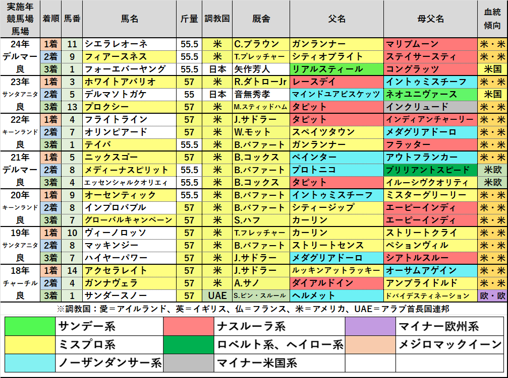
Task: Click the 調教国 column header
Action: pyautogui.click(x=217, y=19)
